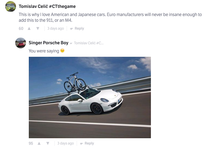The image size is (209, 148).
Task: Open the white Porsche 911 bike-rack image
Action: [90, 97]
